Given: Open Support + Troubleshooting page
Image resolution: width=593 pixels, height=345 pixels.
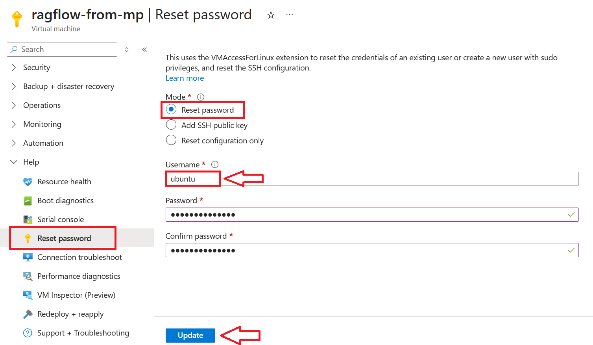Looking at the screenshot, I should pyautogui.click(x=83, y=333).
